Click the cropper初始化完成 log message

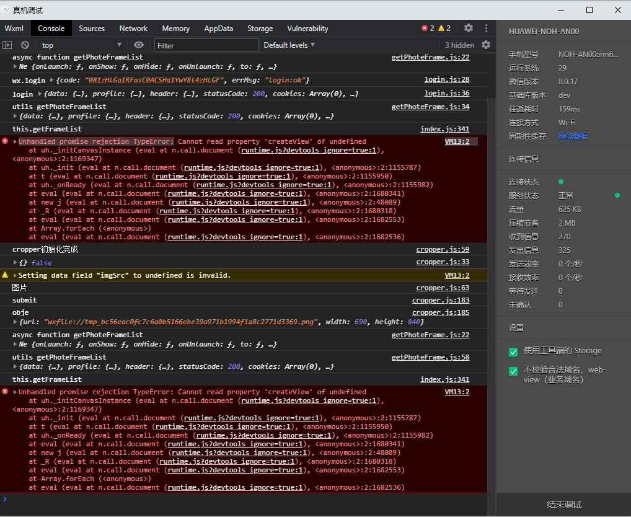pyautogui.click(x=45, y=249)
